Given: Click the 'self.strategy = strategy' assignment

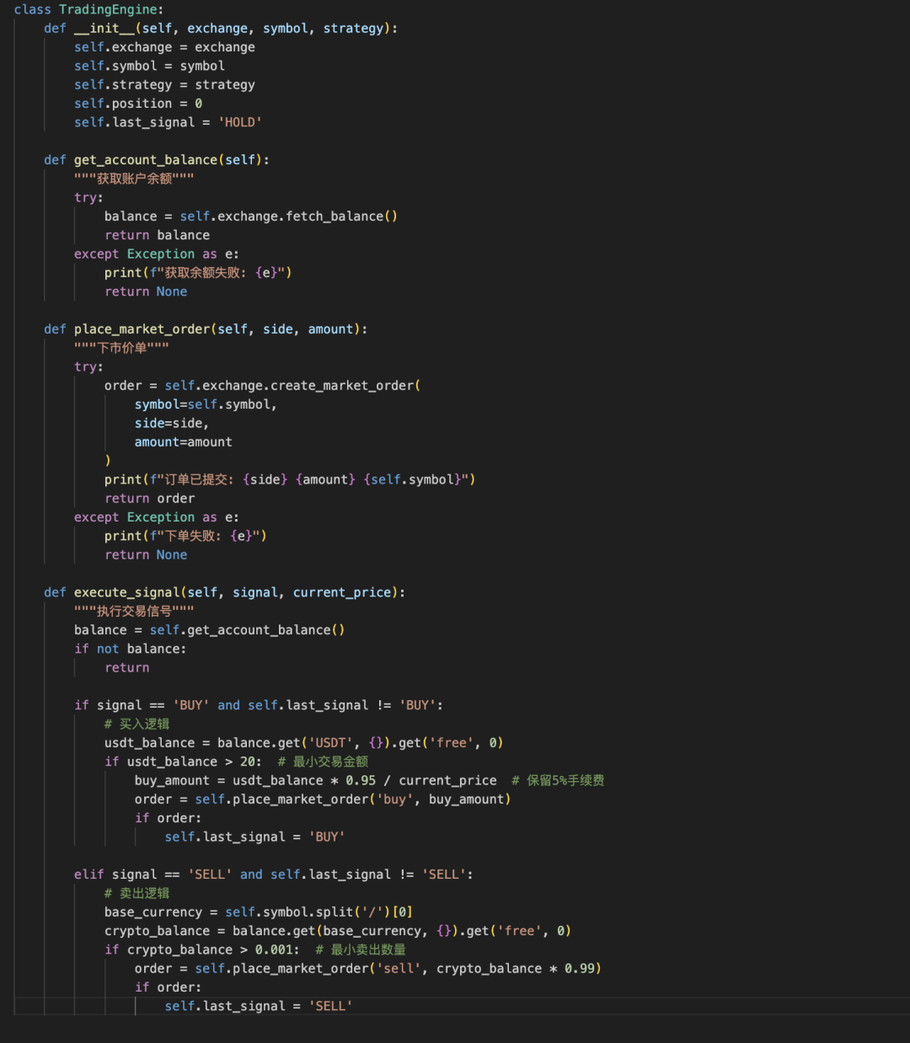Looking at the screenshot, I should (x=164, y=85).
